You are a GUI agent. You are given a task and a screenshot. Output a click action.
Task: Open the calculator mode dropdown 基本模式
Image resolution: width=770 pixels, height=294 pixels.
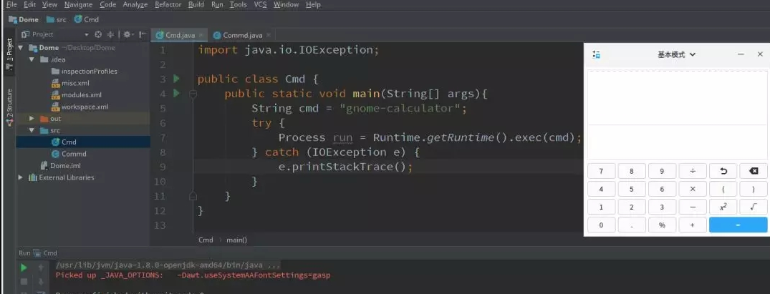click(x=676, y=54)
